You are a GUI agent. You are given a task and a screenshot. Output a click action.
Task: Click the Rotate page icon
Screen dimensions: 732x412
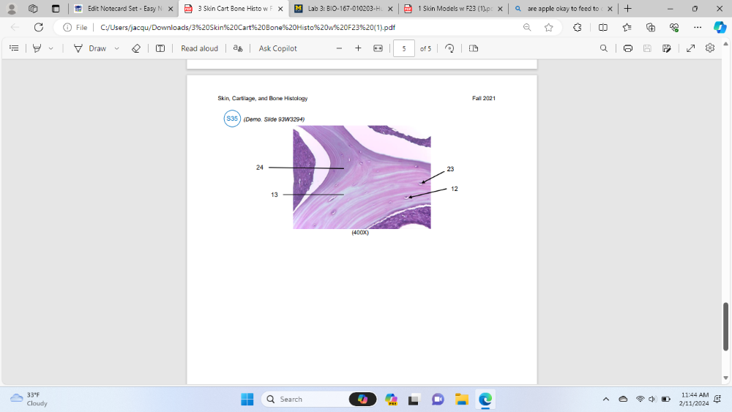[x=449, y=48]
